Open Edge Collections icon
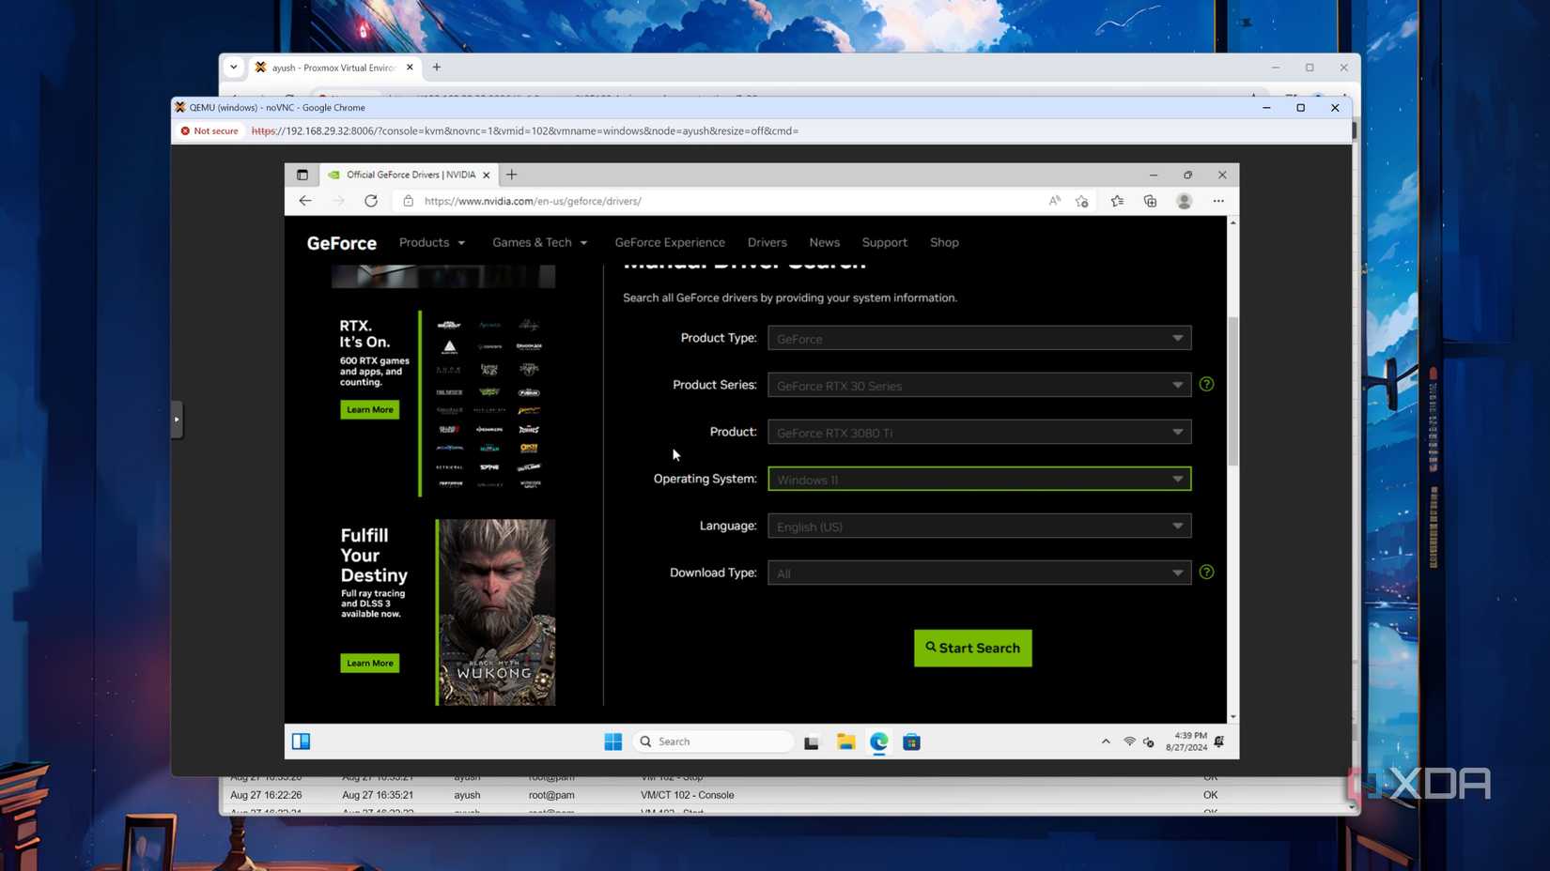Viewport: 1550px width, 871px height. click(x=1150, y=201)
